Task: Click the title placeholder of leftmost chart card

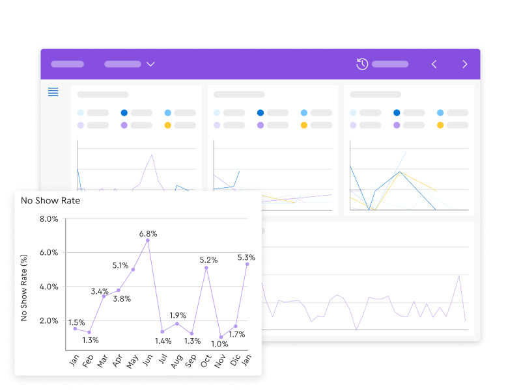Action: click(x=103, y=94)
